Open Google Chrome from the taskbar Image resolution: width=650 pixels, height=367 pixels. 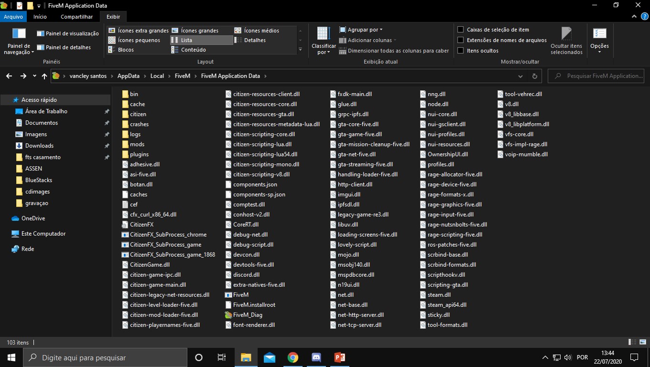(293, 357)
